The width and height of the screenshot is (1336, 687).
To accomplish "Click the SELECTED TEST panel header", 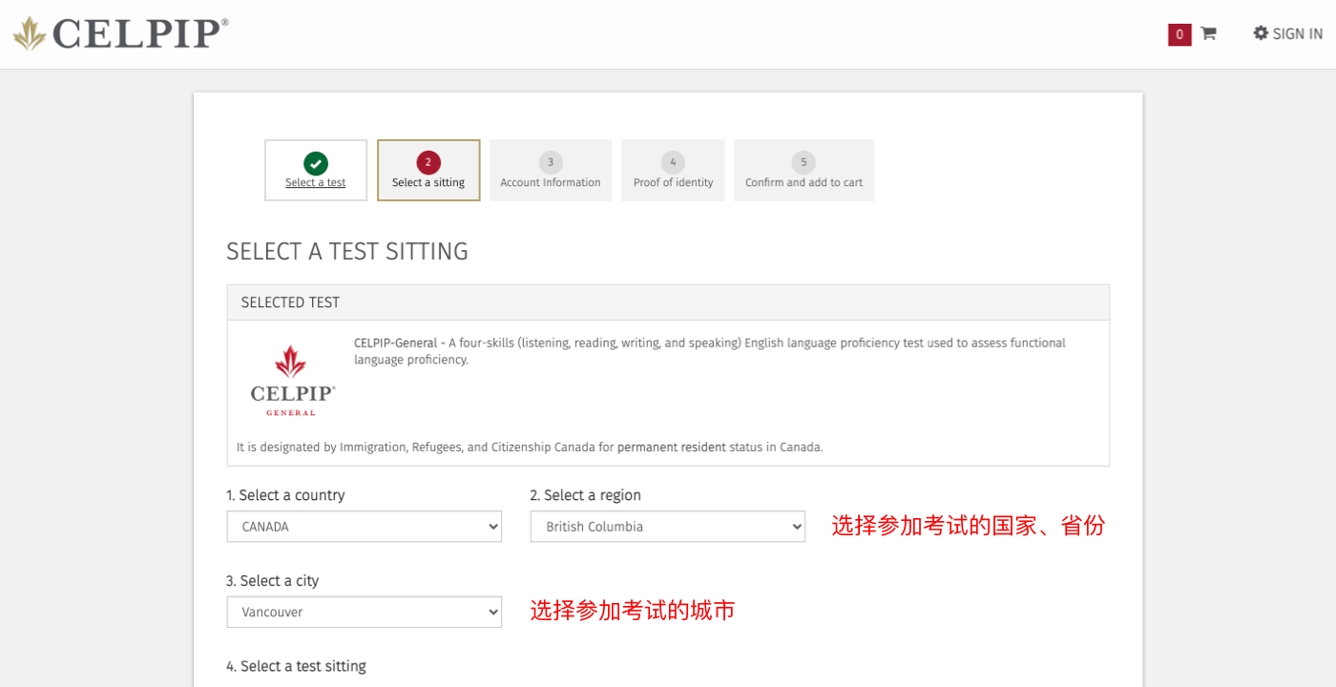I will [x=668, y=302].
